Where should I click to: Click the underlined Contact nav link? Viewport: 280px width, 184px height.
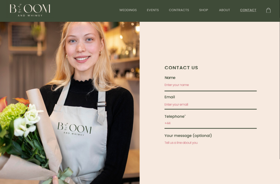[x=248, y=10]
